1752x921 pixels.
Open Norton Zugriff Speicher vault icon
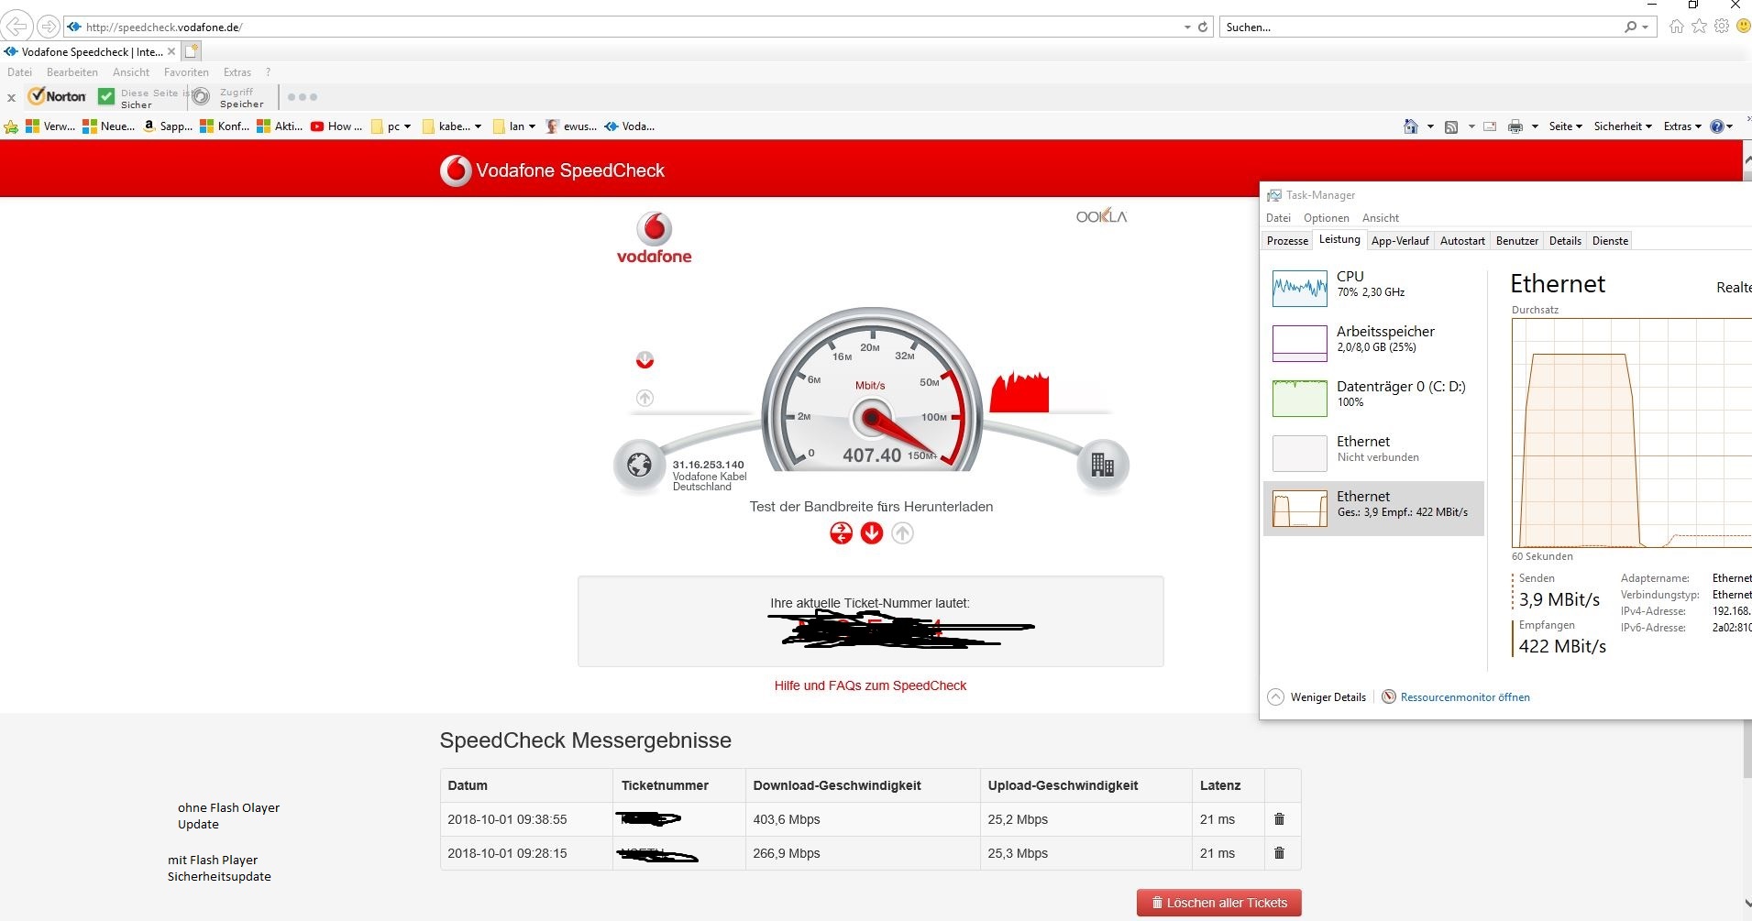202,96
